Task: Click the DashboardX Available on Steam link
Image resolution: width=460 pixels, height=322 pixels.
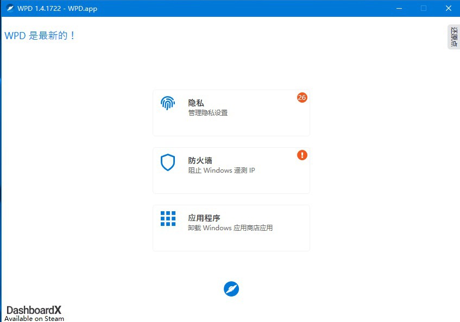Action: tap(34, 313)
